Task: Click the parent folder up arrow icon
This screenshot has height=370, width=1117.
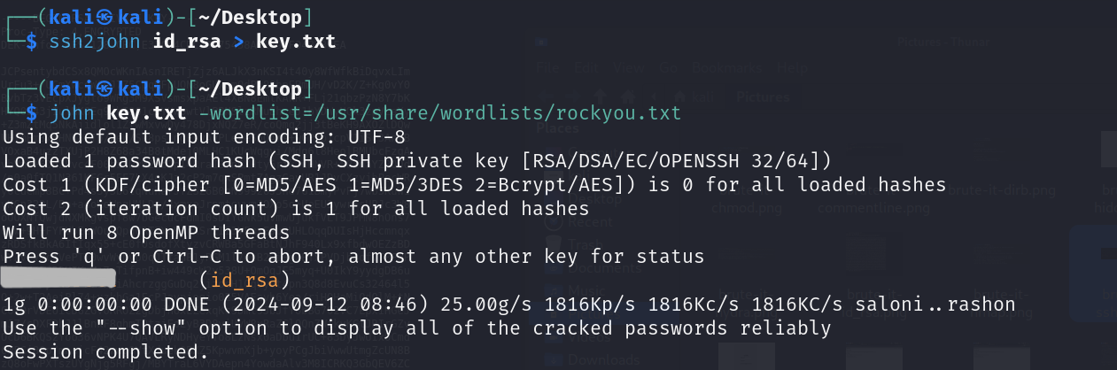Action: point(599,96)
